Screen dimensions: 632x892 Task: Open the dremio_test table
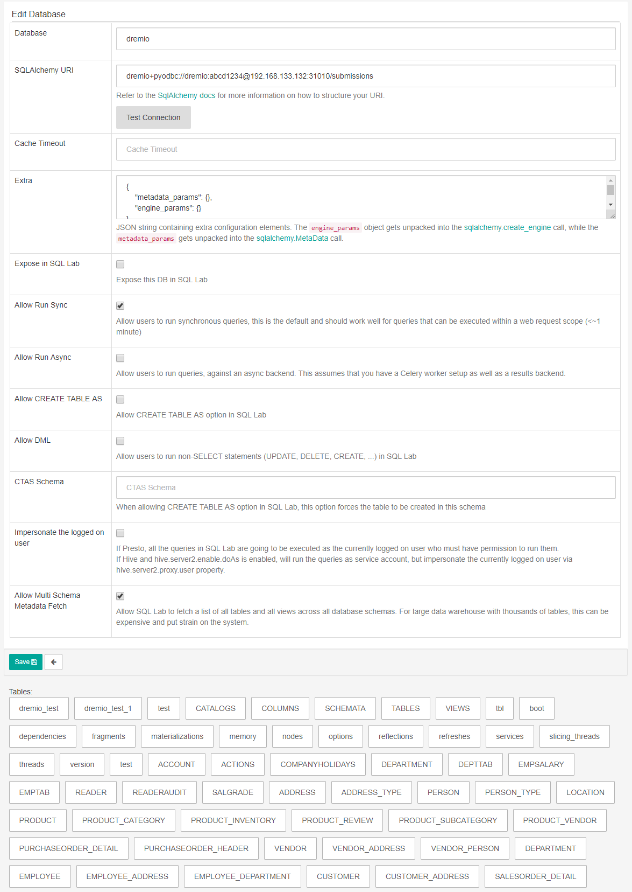pyautogui.click(x=39, y=708)
